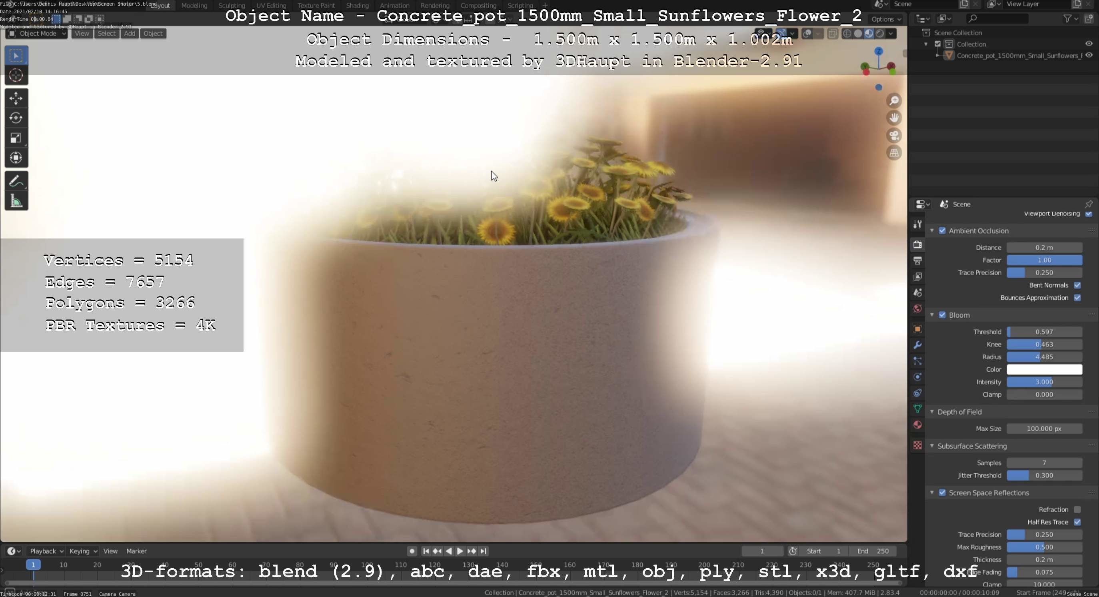Open the Scene properties tab icon
Screen dimensions: 1099x597
pos(918,292)
